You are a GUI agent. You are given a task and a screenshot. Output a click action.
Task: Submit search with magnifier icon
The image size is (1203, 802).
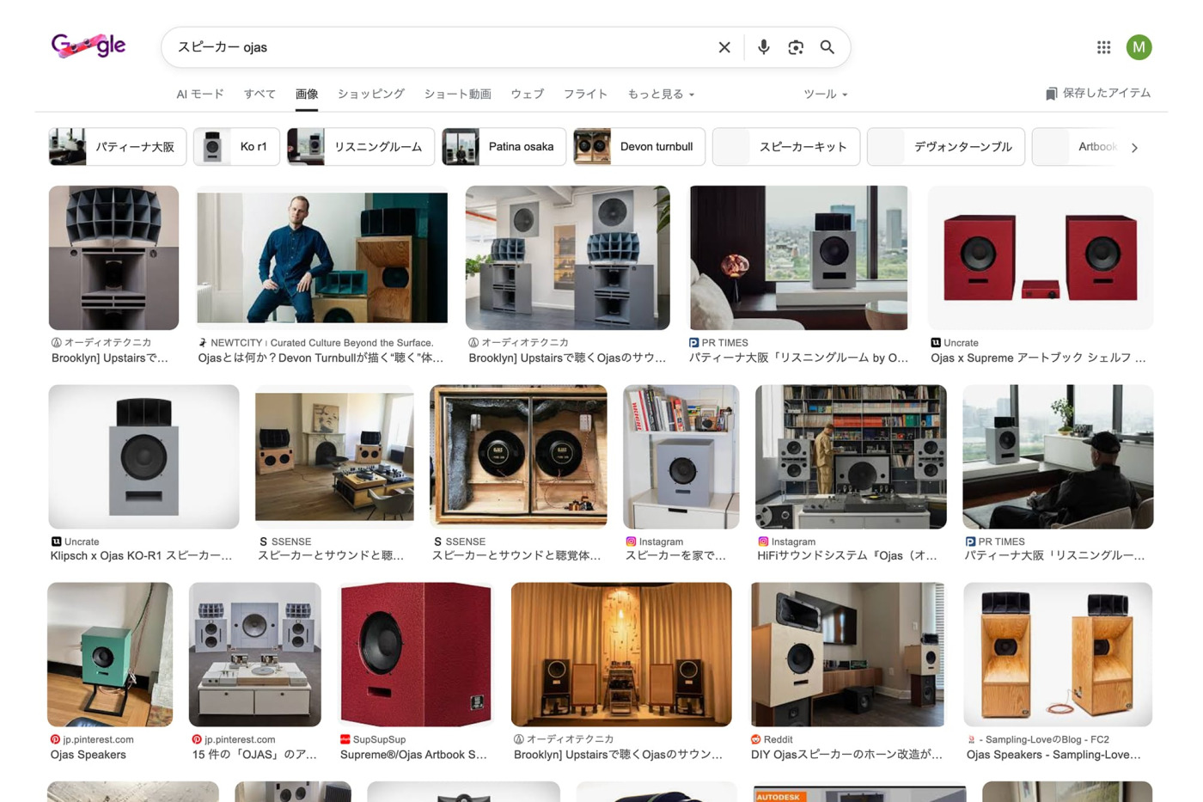coord(827,47)
